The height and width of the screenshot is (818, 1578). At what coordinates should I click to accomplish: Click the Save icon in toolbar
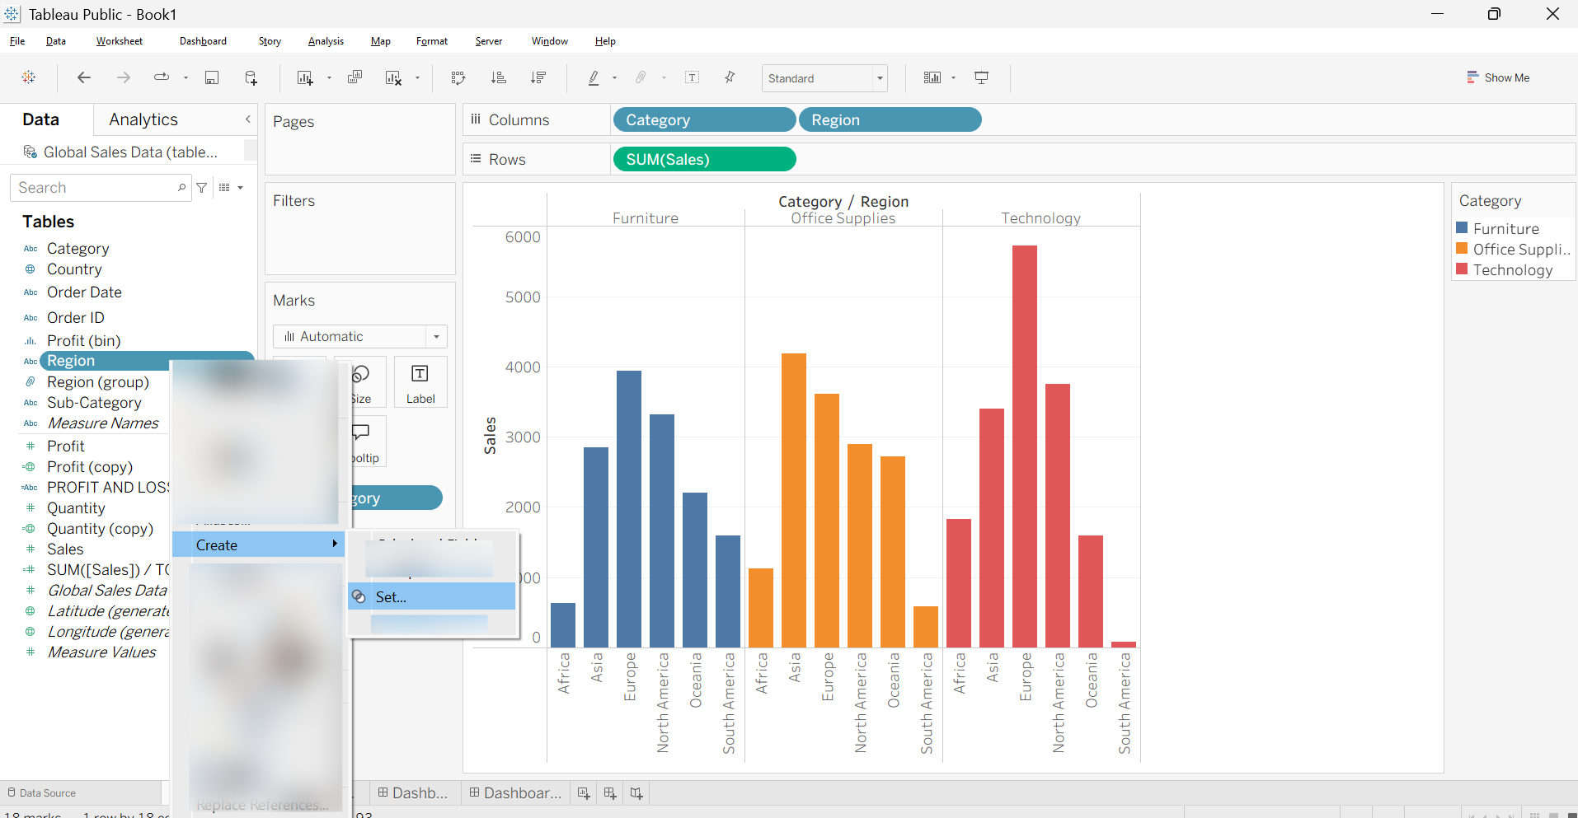[x=212, y=77]
